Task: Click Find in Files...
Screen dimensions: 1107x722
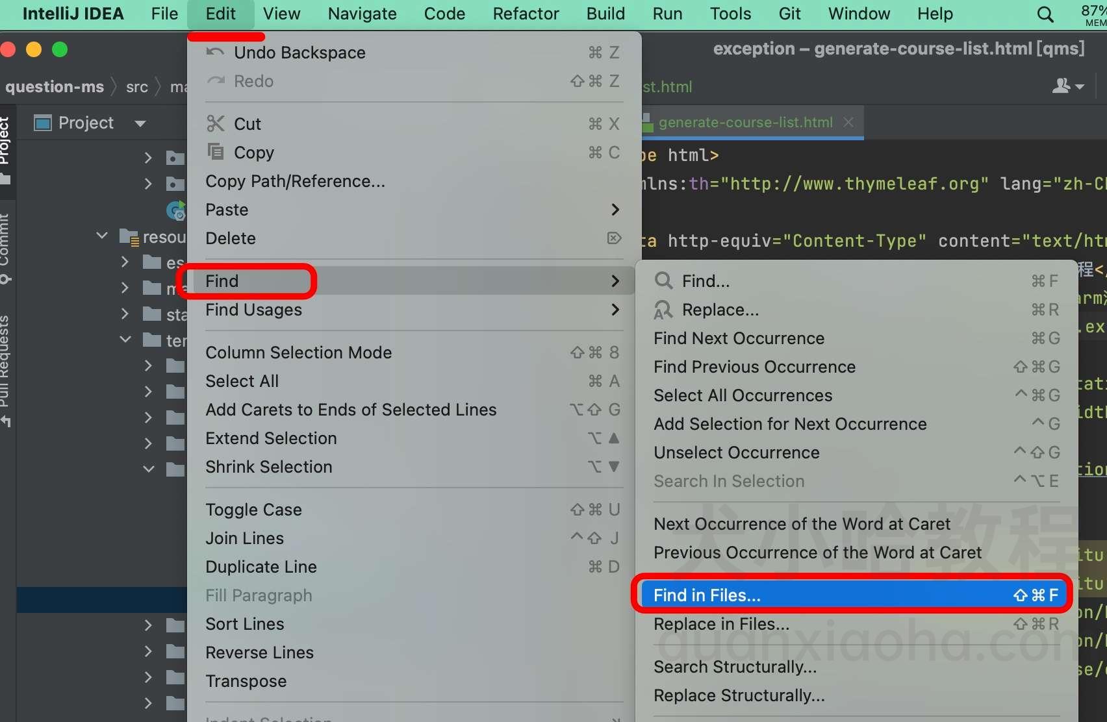Action: 856,595
